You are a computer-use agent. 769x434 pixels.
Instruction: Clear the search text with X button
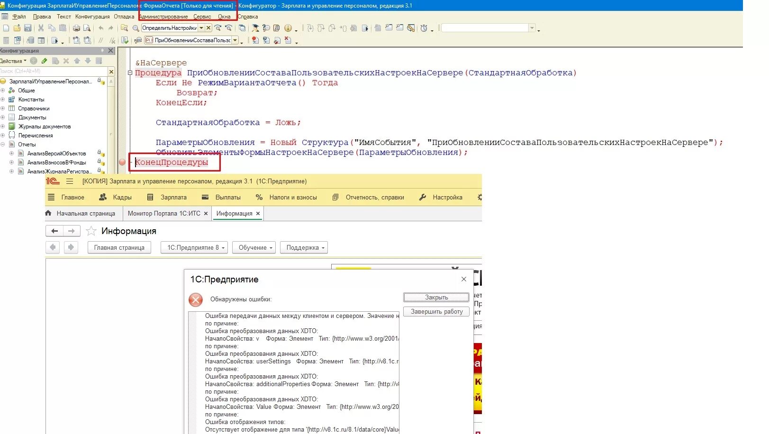[208, 28]
